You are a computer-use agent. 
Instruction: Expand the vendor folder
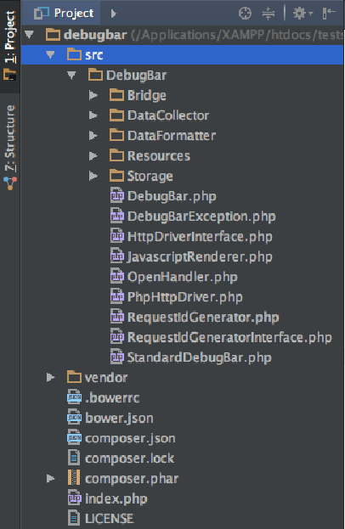[x=51, y=377]
